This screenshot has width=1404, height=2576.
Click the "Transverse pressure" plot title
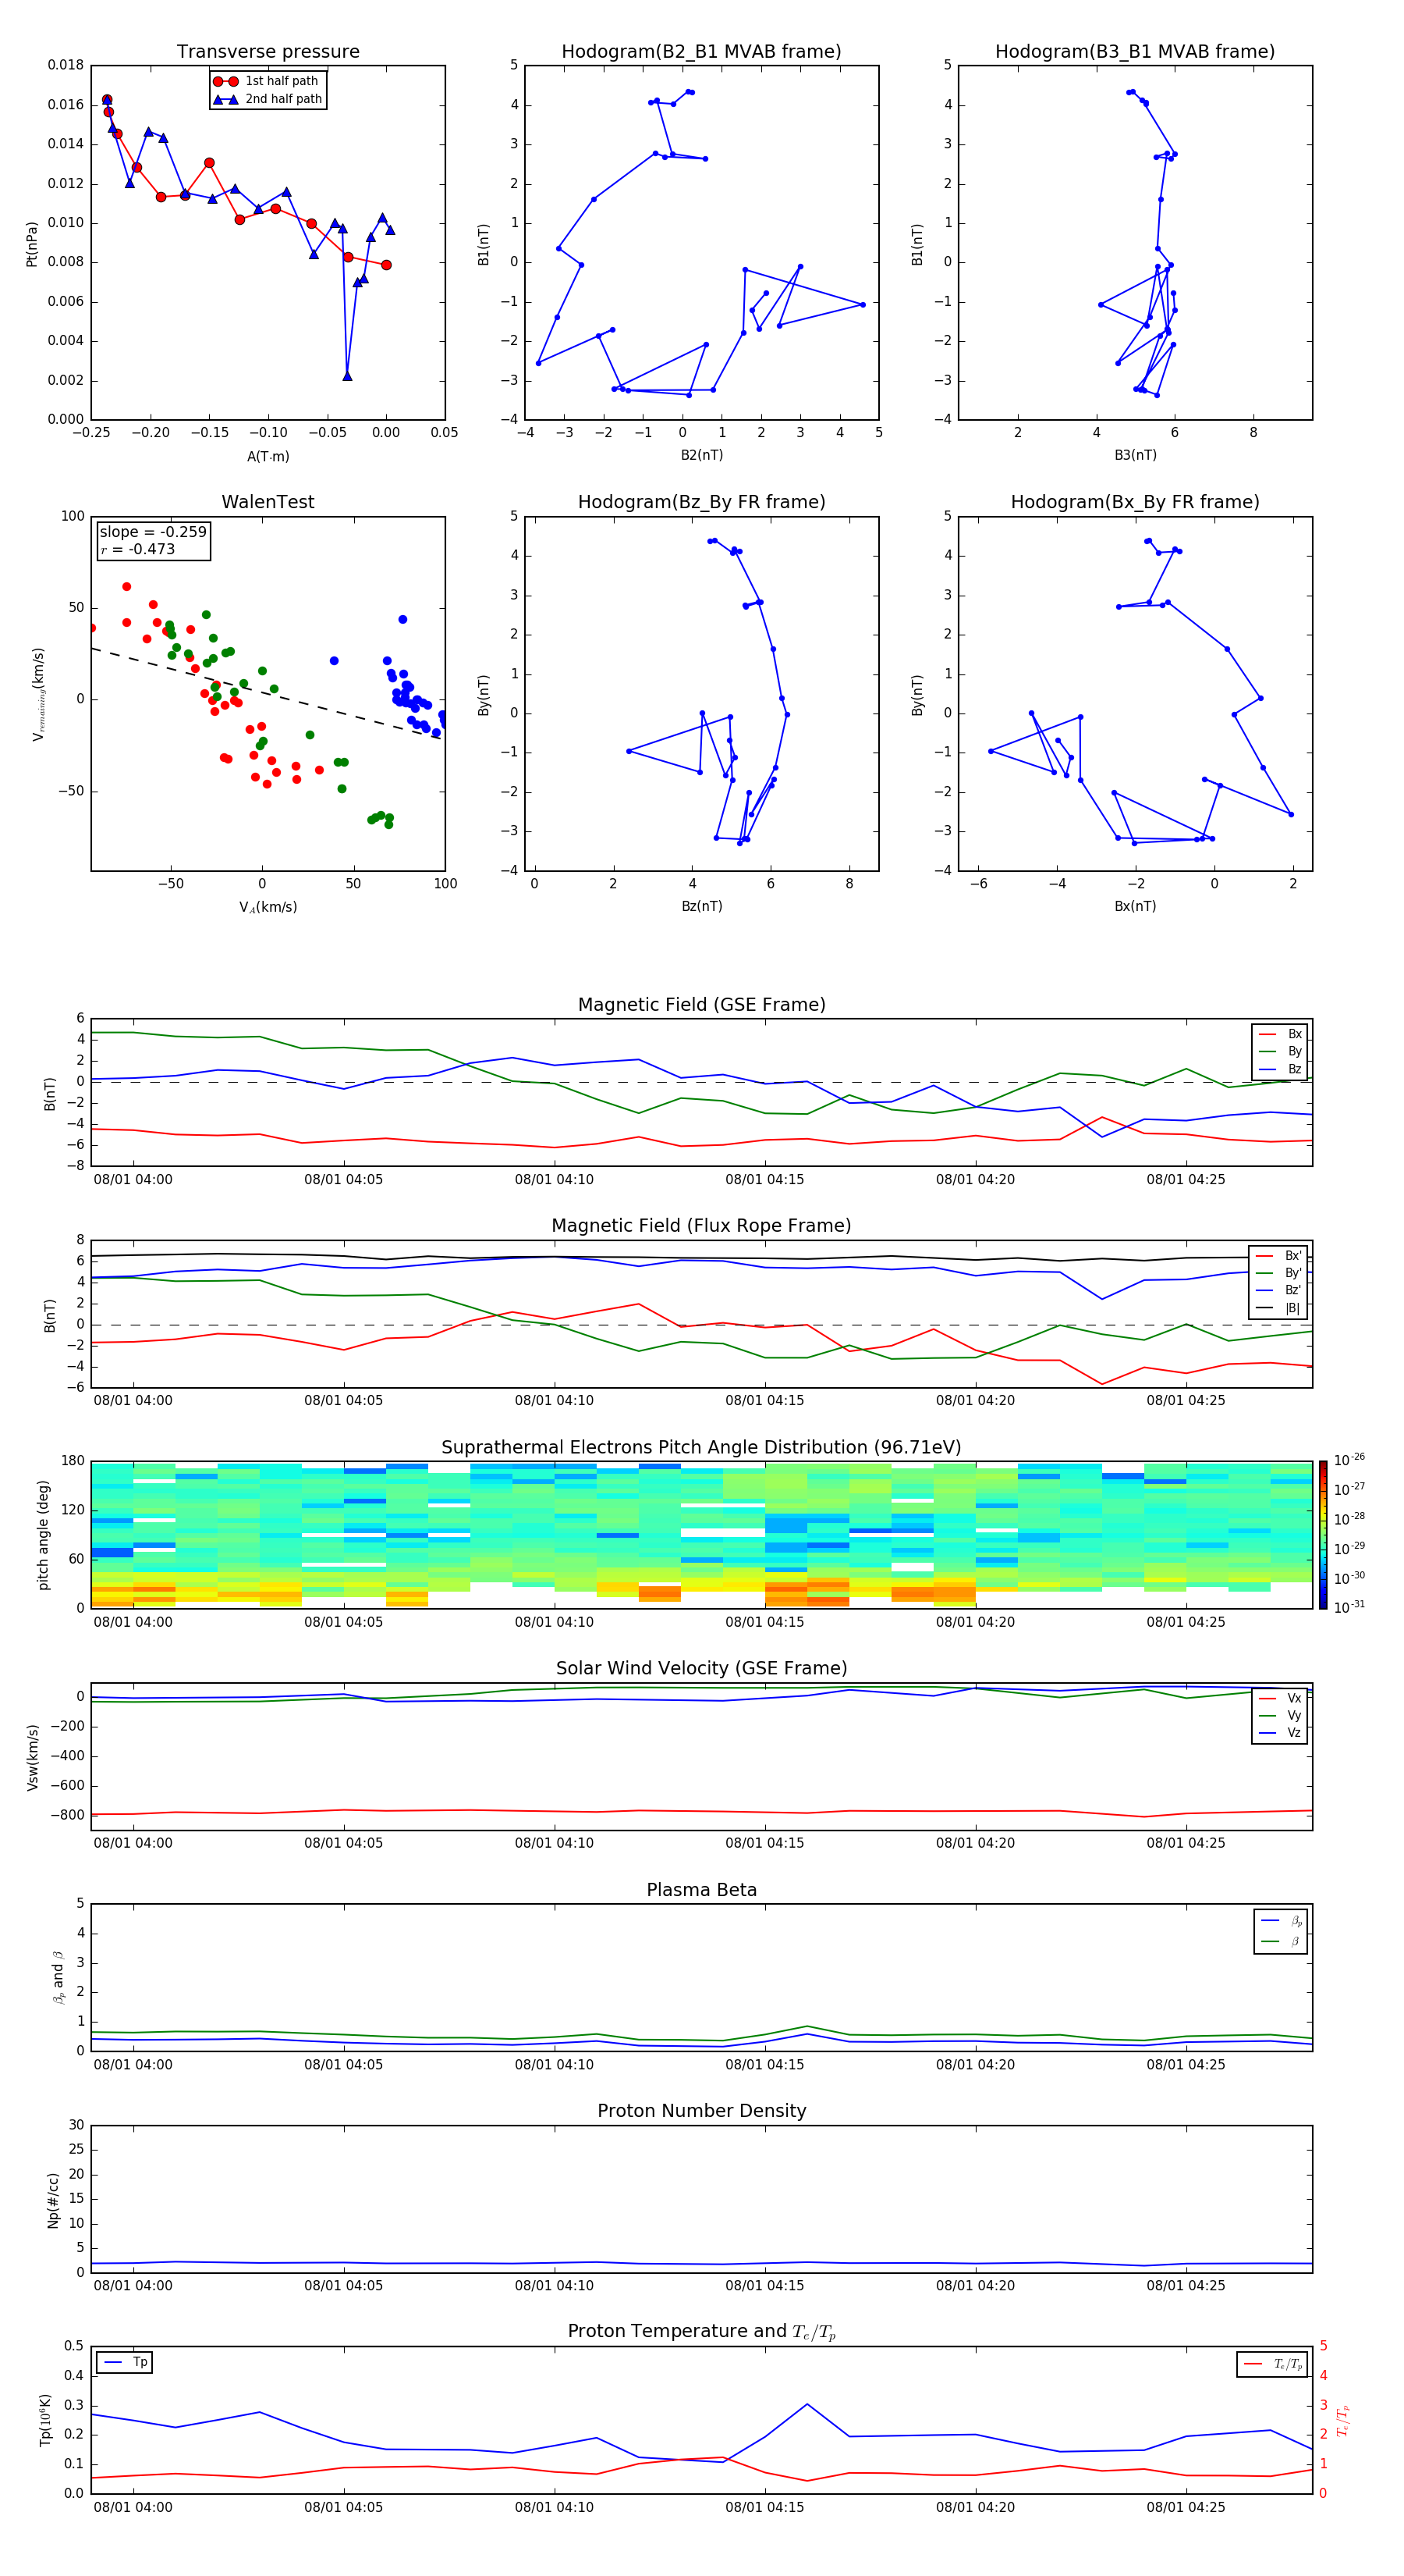(268, 52)
